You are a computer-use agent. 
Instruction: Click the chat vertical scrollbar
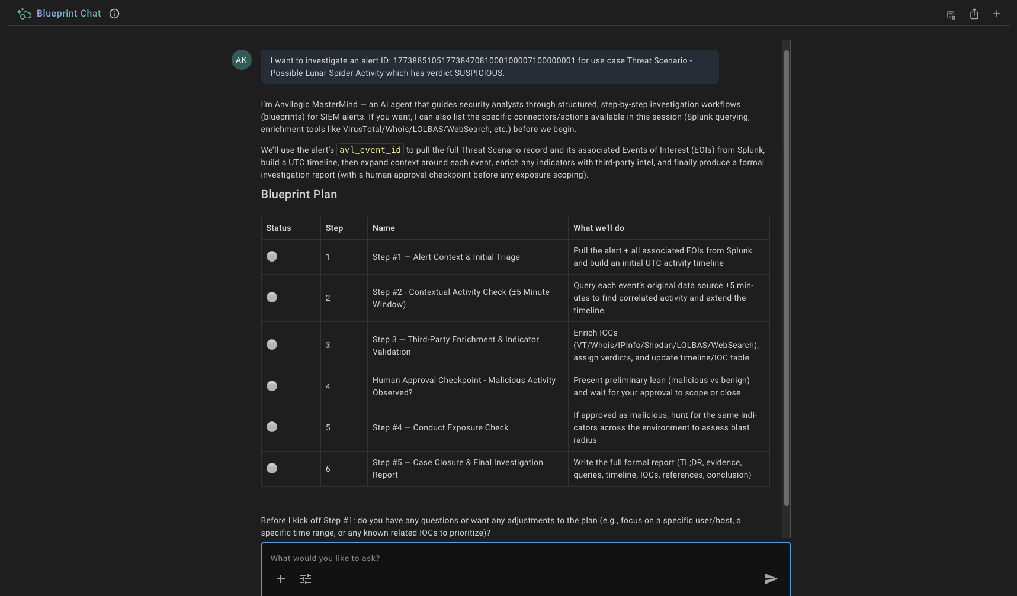pyautogui.click(x=787, y=278)
